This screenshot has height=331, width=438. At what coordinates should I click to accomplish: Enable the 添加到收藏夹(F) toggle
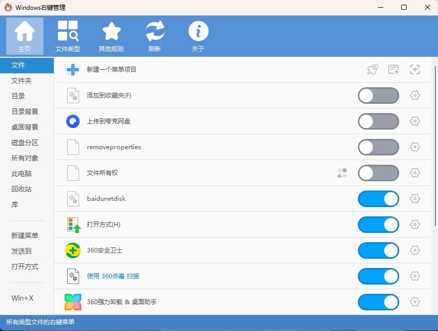(x=379, y=96)
